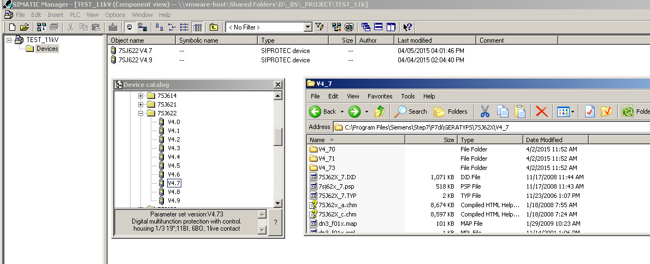Click the Symbolic name column header

(216, 40)
